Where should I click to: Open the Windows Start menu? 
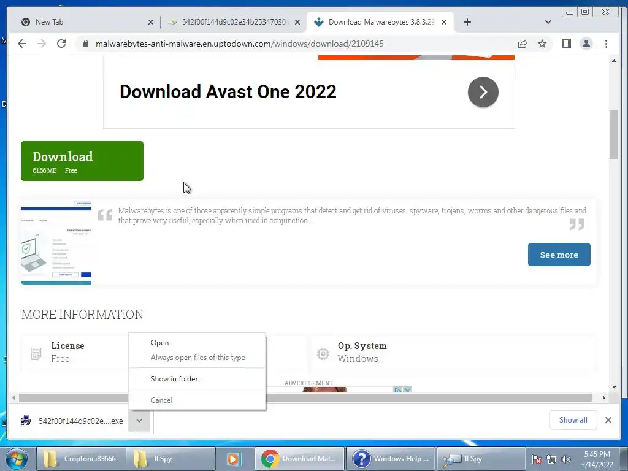[17, 459]
